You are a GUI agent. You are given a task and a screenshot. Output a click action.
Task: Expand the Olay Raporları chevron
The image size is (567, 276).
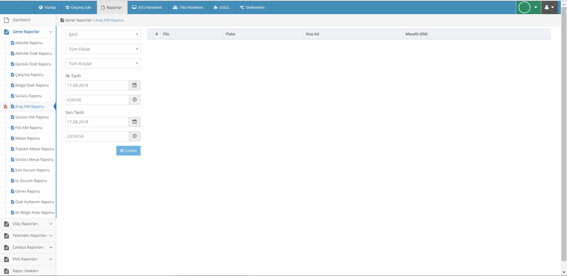pyautogui.click(x=51, y=224)
